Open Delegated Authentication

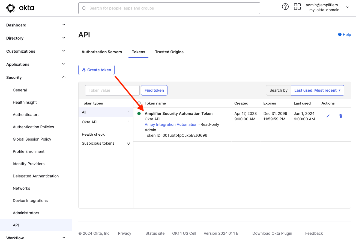tap(36, 176)
